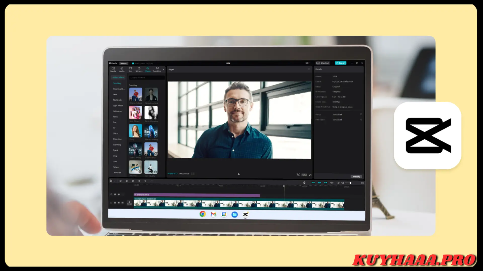
Task: Open the Stickers tab
Action: coord(139,70)
